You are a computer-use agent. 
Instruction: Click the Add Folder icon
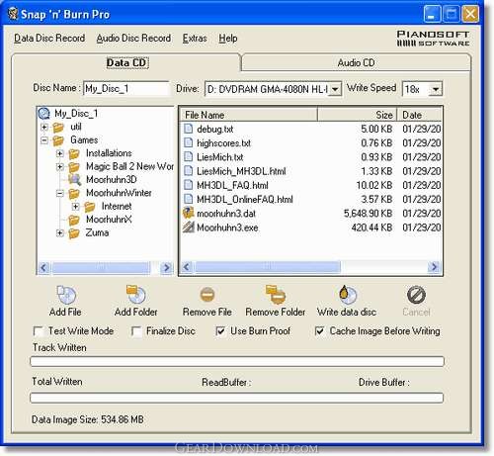[x=136, y=295]
